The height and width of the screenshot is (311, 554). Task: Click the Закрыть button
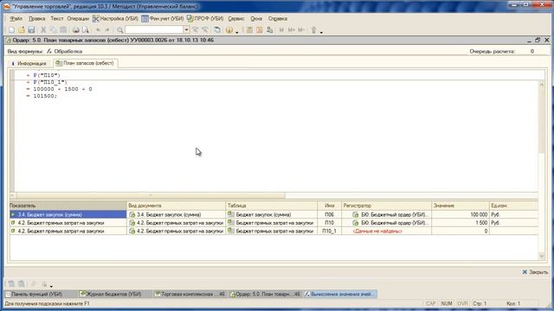tap(535, 272)
